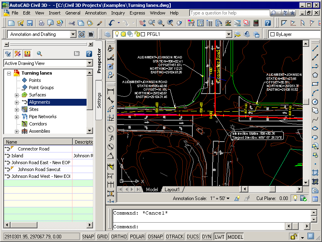This screenshot has width=322, height=242.
Task: Expand the Sites tree node
Action: tap(17, 110)
